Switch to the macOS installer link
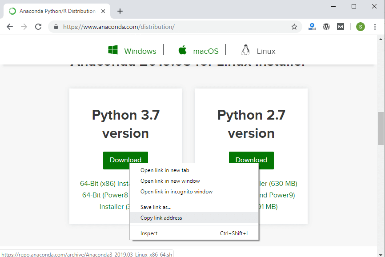Image resolution: width=385 pixels, height=257 pixels. 206,51
